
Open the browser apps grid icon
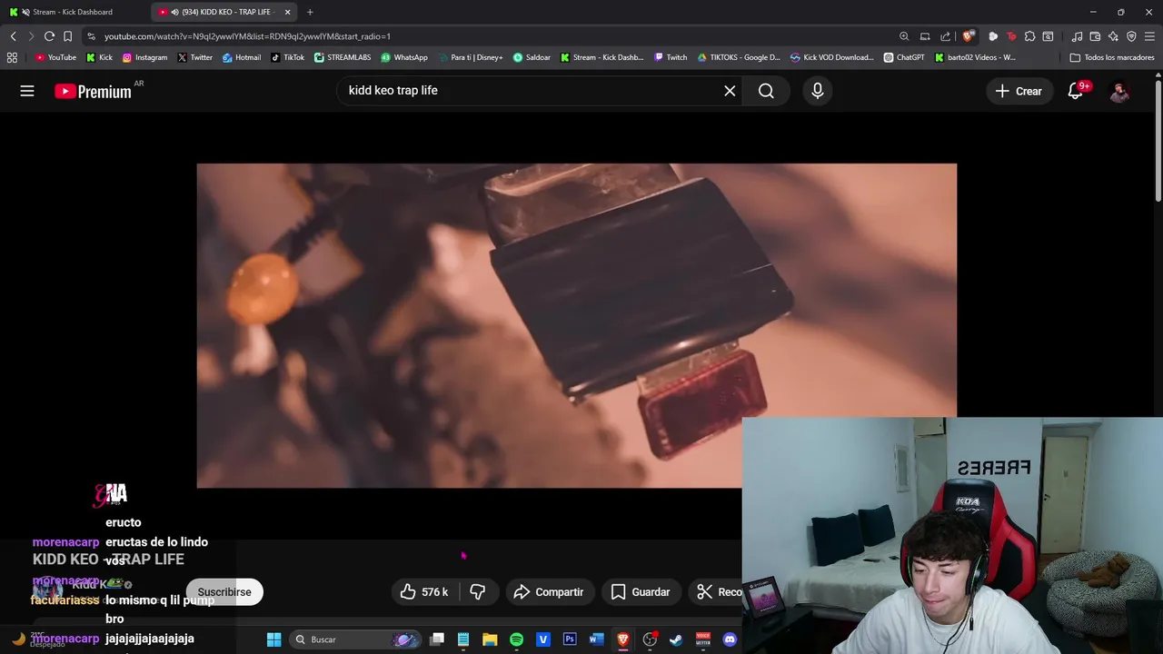pos(12,57)
